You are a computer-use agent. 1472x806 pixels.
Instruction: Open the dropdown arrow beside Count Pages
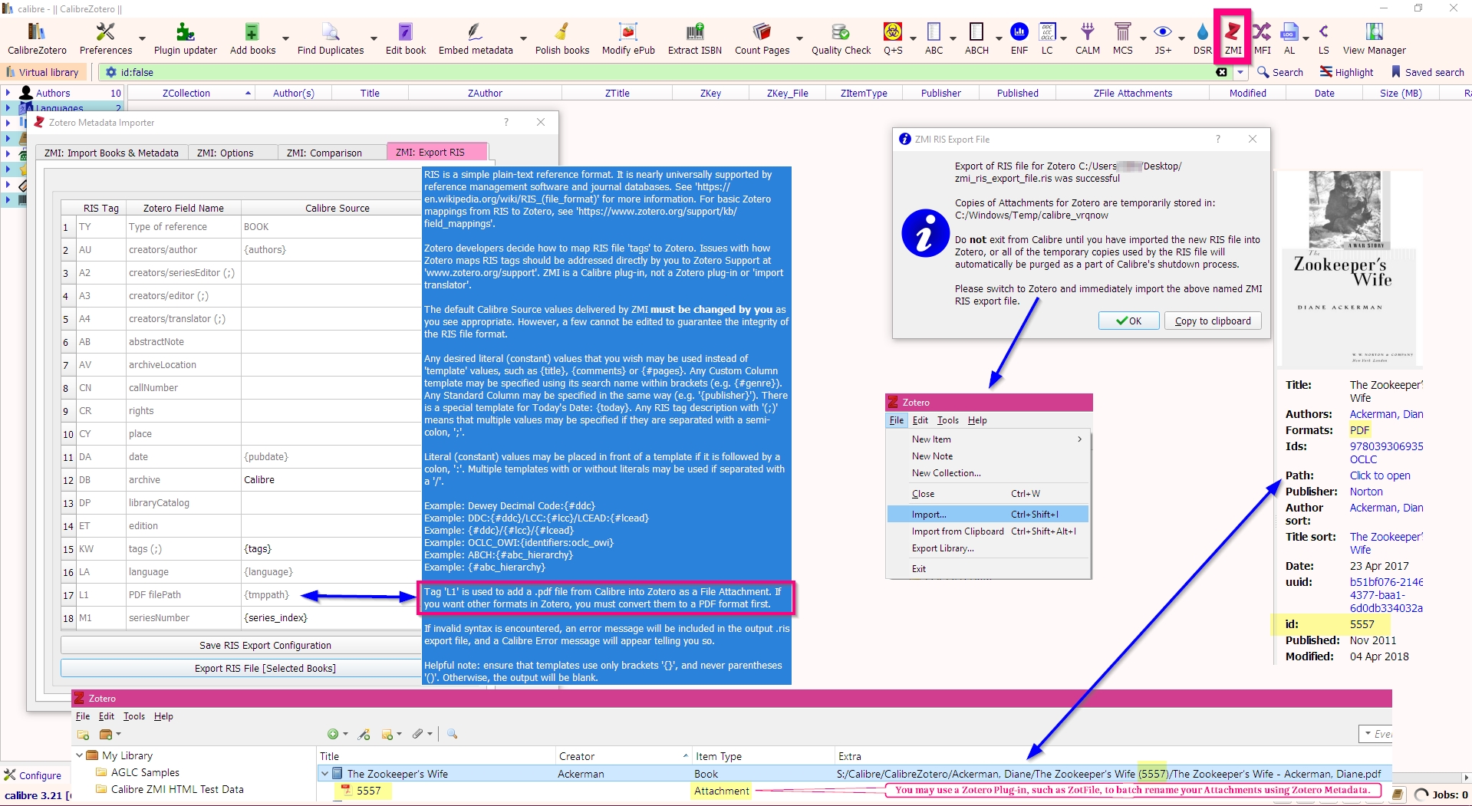(x=799, y=38)
